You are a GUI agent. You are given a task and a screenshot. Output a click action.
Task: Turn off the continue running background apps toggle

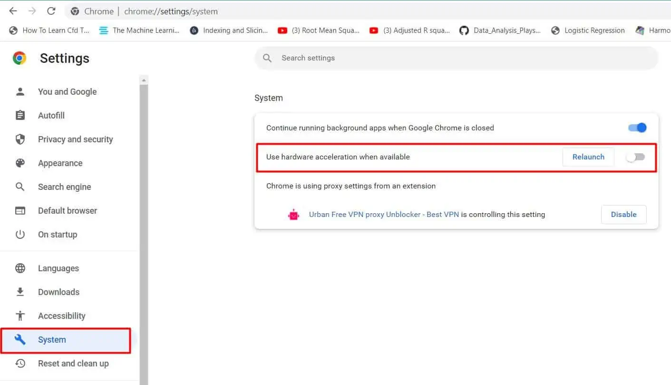pos(637,128)
